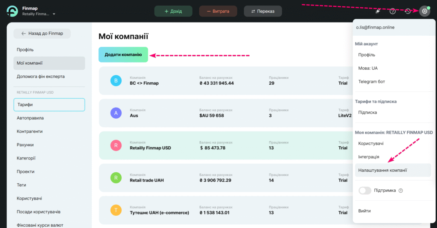Expand the Retailly Finmap company dropdown
437x228 pixels.
54,14
